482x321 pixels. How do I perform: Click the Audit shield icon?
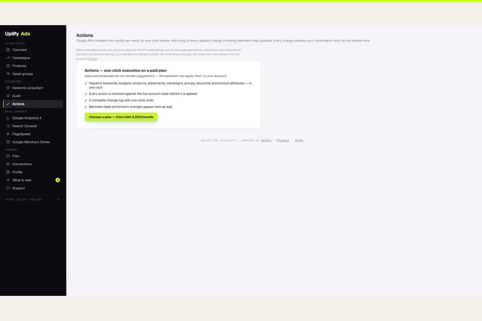pos(8,96)
